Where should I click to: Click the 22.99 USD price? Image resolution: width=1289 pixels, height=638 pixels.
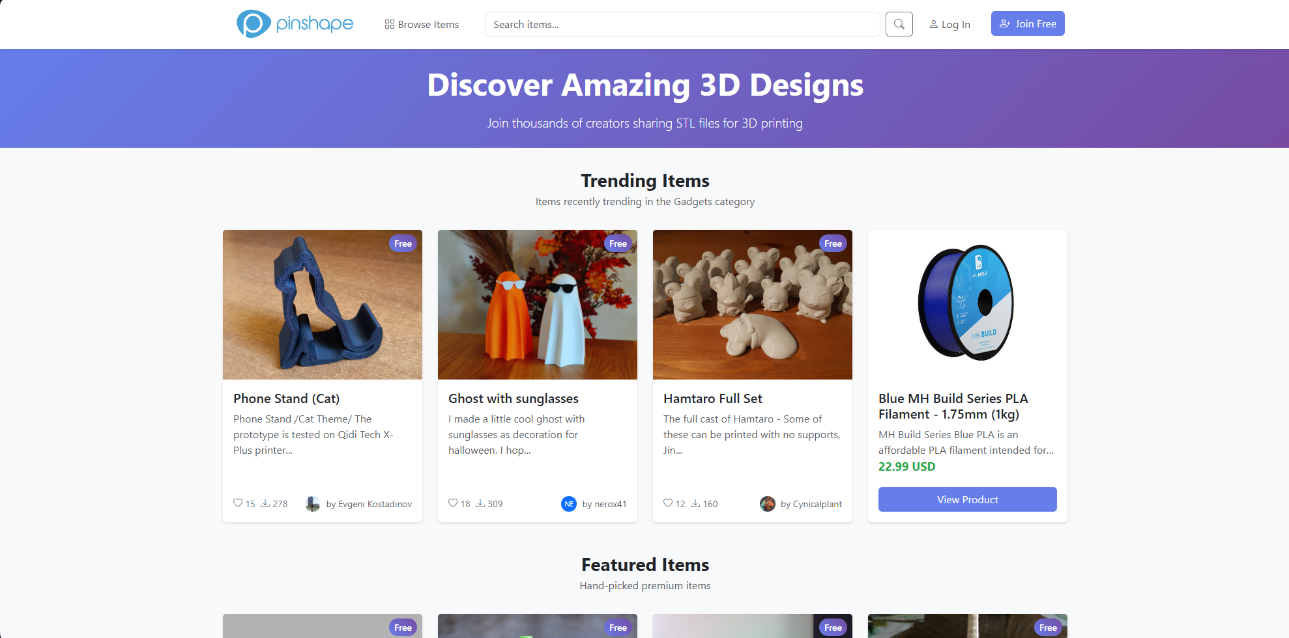pyautogui.click(x=907, y=466)
